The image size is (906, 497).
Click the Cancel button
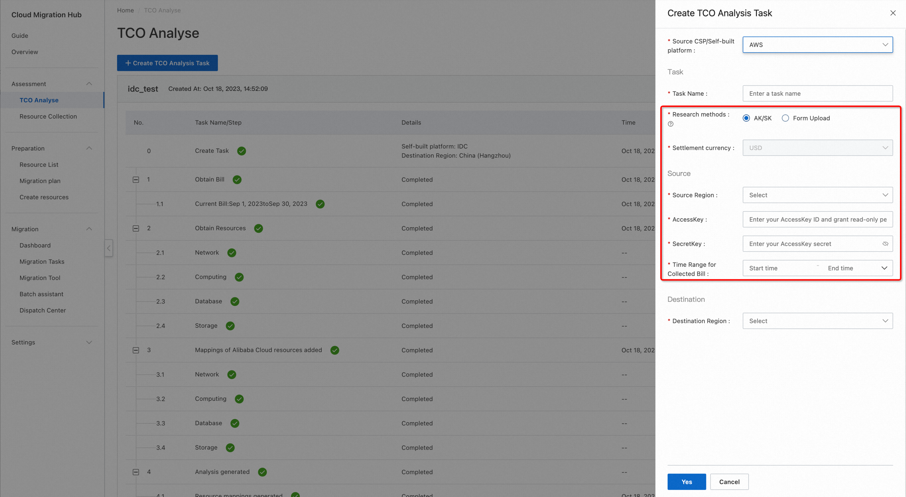point(729,482)
